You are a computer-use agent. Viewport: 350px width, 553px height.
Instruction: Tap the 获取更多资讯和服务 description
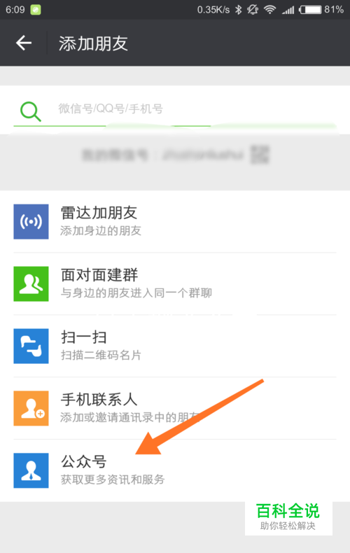click(x=113, y=479)
